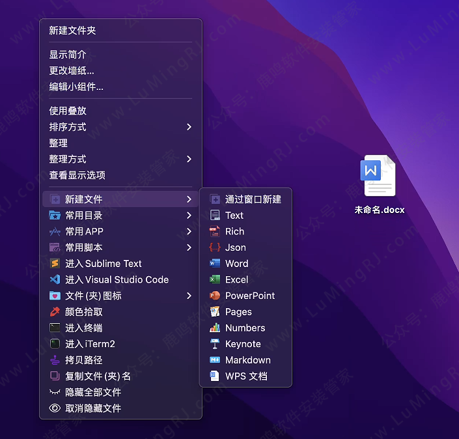The width and height of the screenshot is (459, 439).
Task: Click the iTerm2 icon
Action: tap(55, 344)
